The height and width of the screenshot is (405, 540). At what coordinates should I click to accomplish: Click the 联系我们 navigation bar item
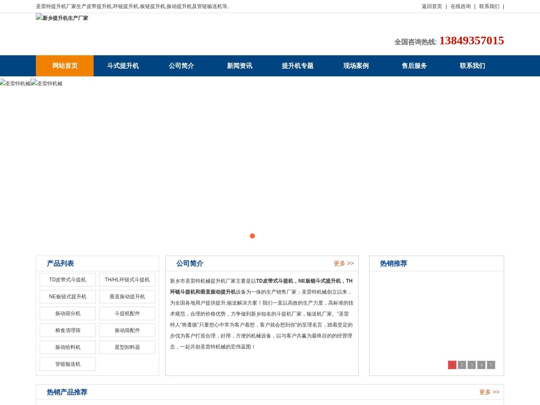pyautogui.click(x=472, y=66)
